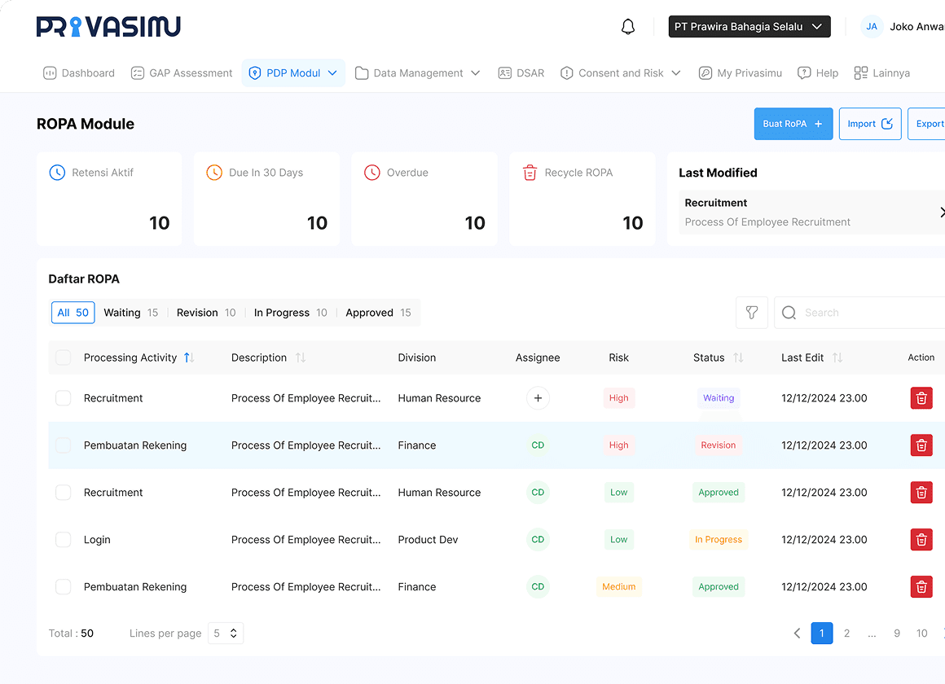Click the Buat RoPA button

pos(793,124)
